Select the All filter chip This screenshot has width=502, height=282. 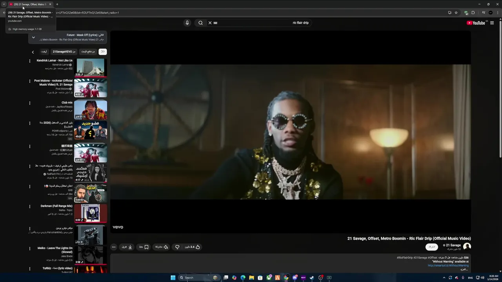(103, 52)
